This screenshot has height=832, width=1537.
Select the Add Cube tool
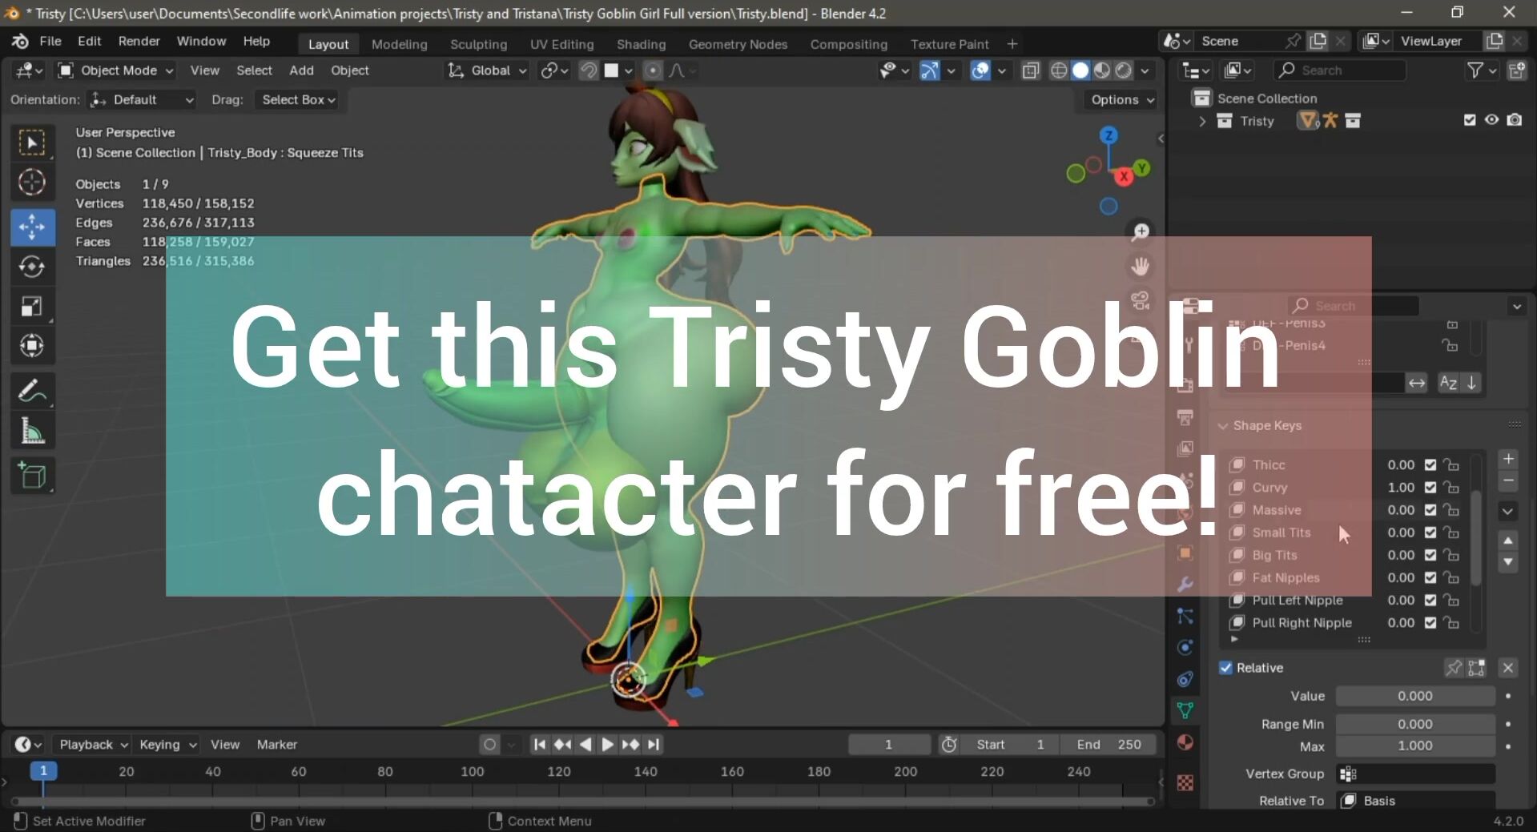click(32, 476)
